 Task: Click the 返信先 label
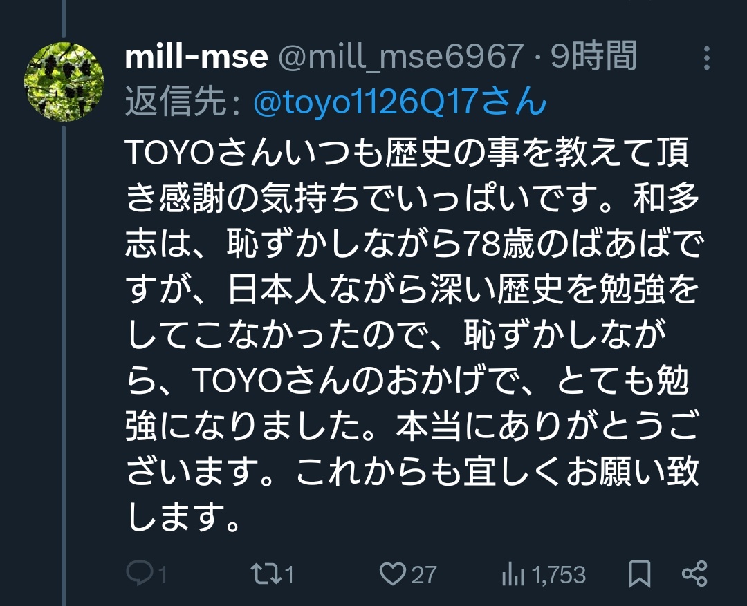(x=183, y=102)
